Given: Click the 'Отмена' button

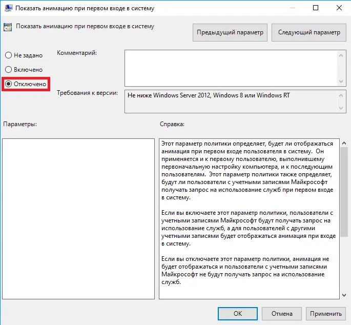Looking at the screenshot, I should 282,313.
